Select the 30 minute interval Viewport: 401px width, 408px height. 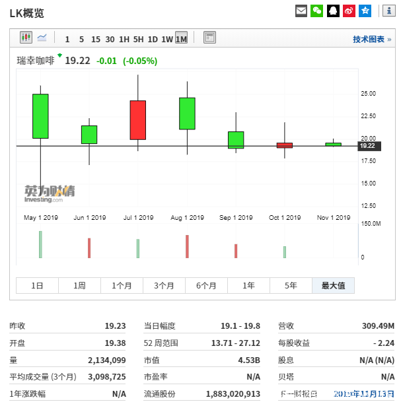(x=110, y=40)
